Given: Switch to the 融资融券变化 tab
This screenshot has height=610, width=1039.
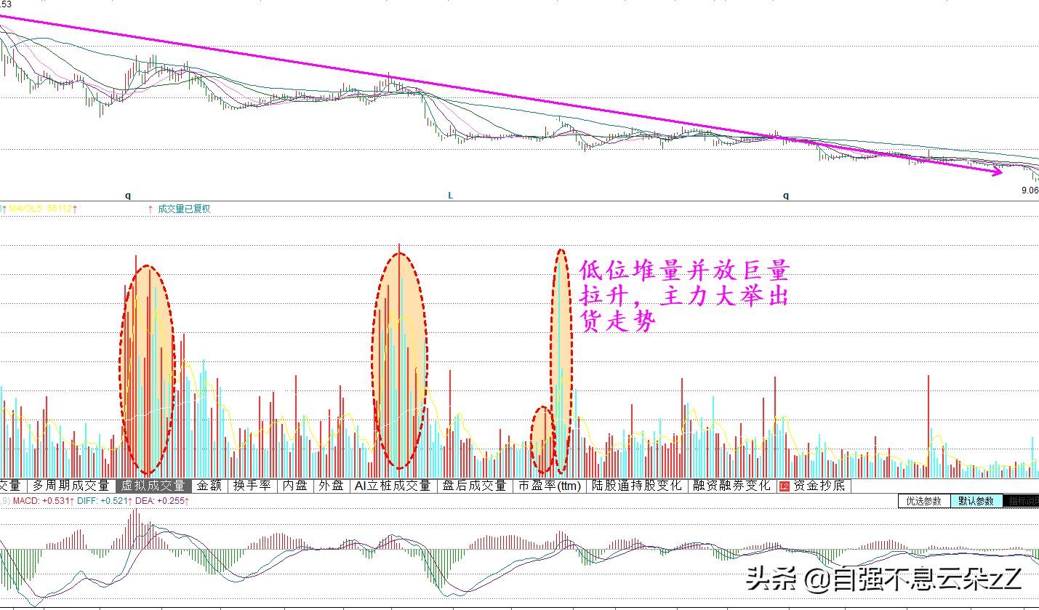Looking at the screenshot, I should [731, 486].
